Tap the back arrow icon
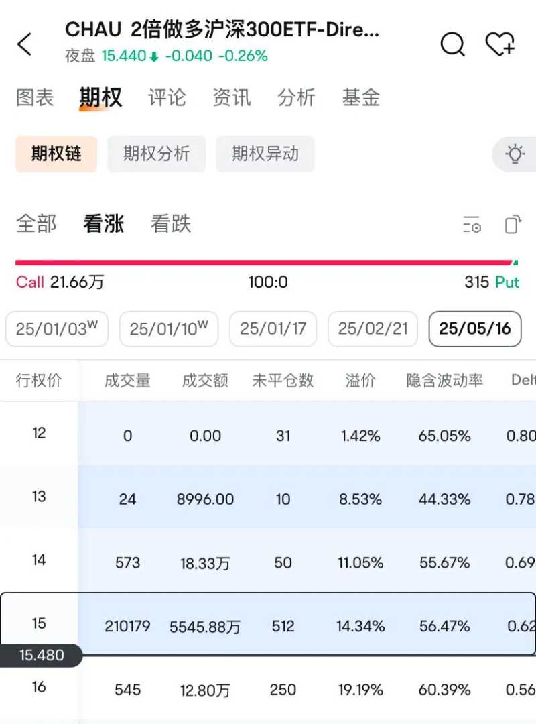 [x=25, y=45]
